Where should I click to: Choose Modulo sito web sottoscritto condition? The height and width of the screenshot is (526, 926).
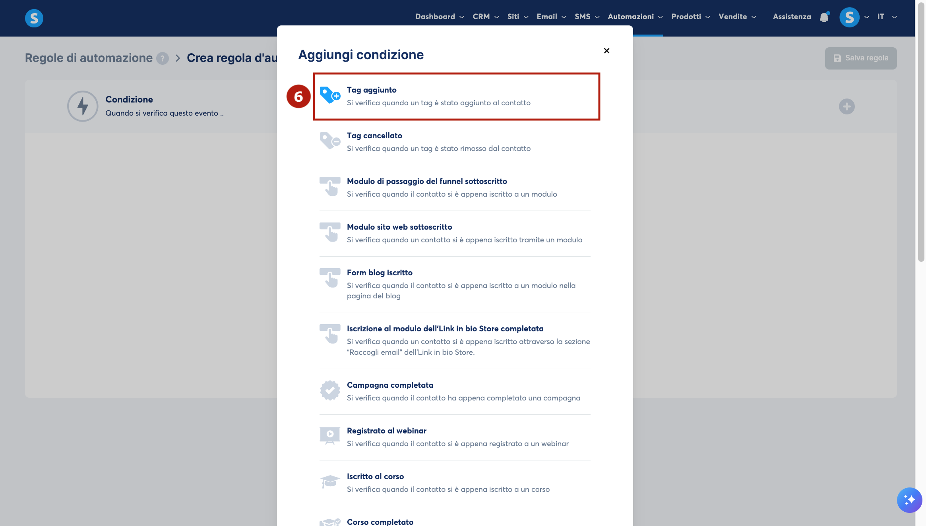(x=455, y=233)
